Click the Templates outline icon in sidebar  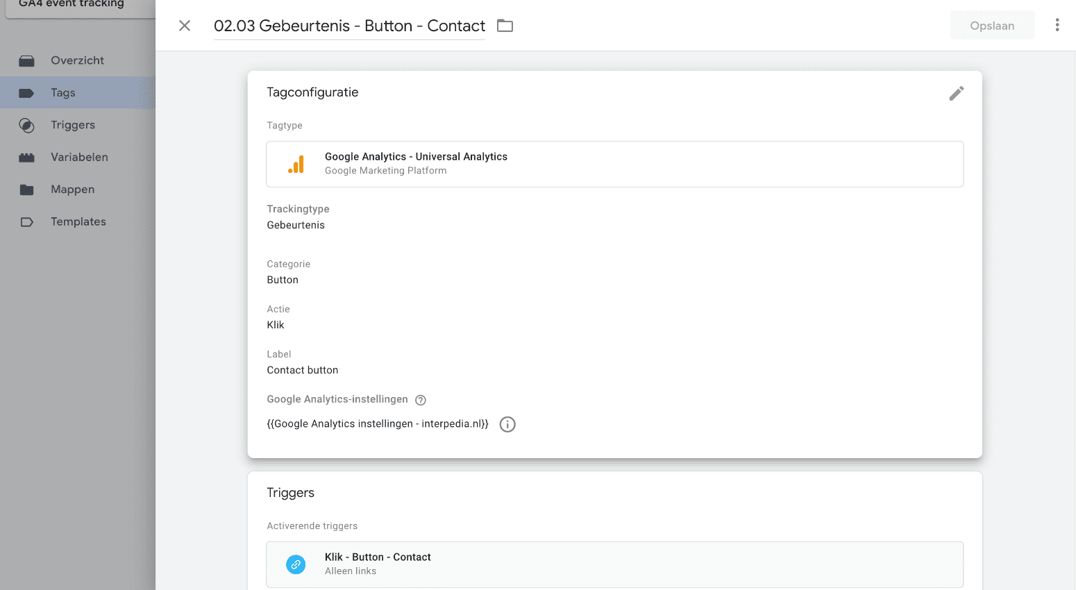coord(26,222)
